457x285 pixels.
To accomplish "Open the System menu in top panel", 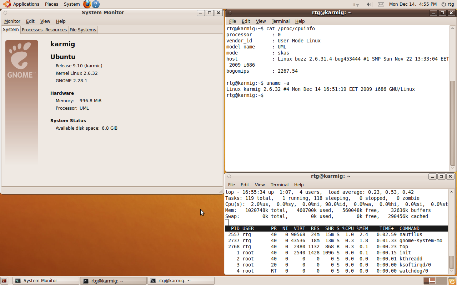I will coord(72,4).
